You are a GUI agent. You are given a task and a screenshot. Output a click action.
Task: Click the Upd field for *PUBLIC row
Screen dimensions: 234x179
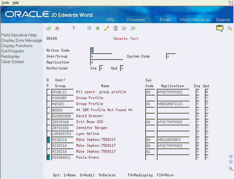207,92
